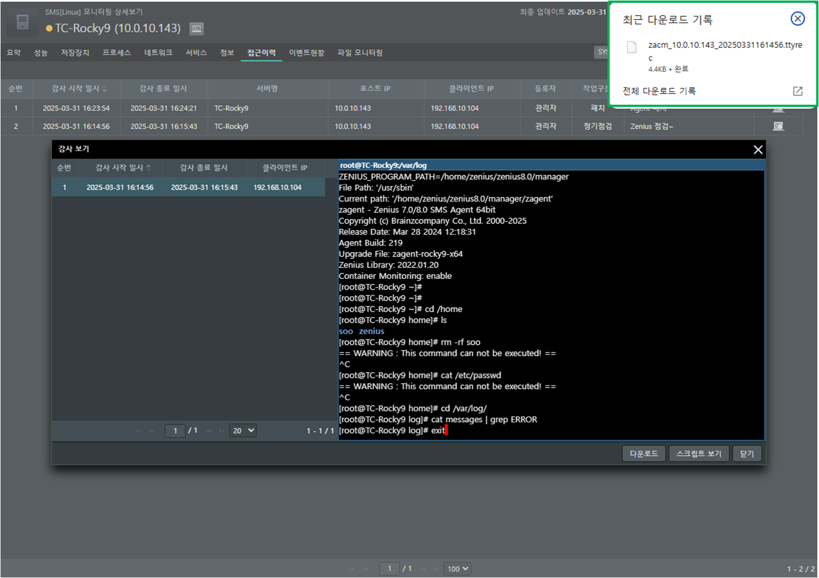Switch to the 성능 tab
Image resolution: width=819 pixels, height=578 pixels.
41,53
